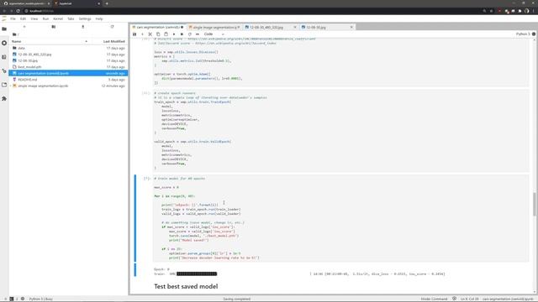The width and height of the screenshot is (538, 302).
Task: Select README.md in file list
Action: coord(68,80)
